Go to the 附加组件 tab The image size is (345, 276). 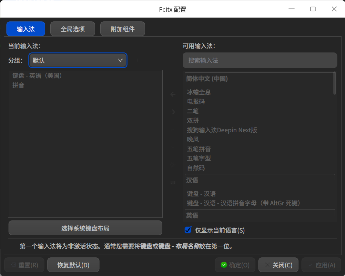[x=123, y=29]
